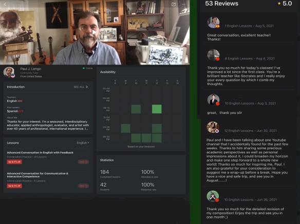Expand Introduction with the SEE ALL arrow

(x=81, y=87)
